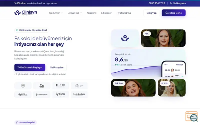Screen dimensions: 200x125
Task: Click the circular university seal partner logo
Action: pos(23,85)
